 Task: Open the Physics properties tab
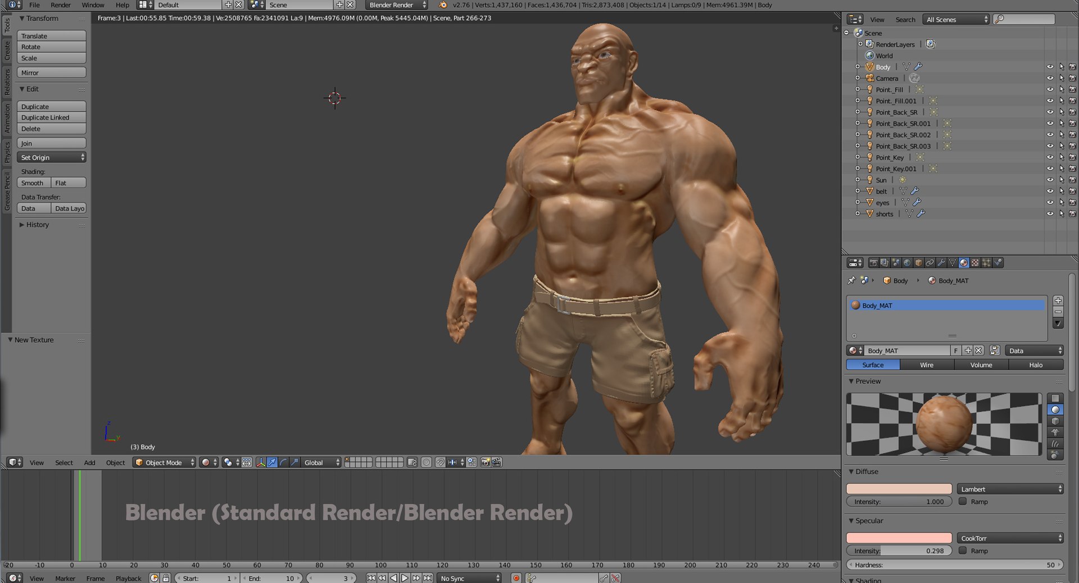pos(998,262)
